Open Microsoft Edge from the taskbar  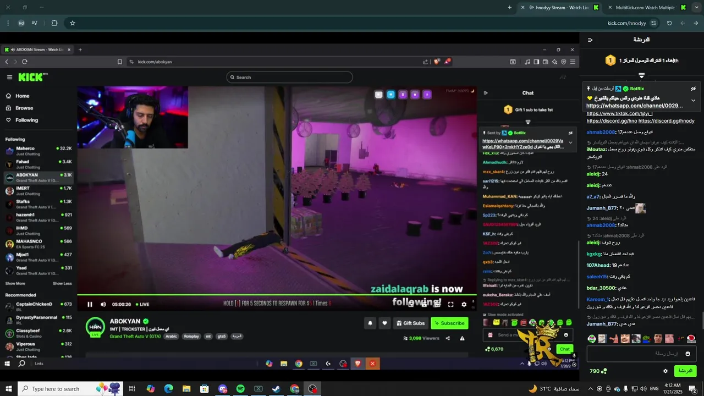[168, 389]
